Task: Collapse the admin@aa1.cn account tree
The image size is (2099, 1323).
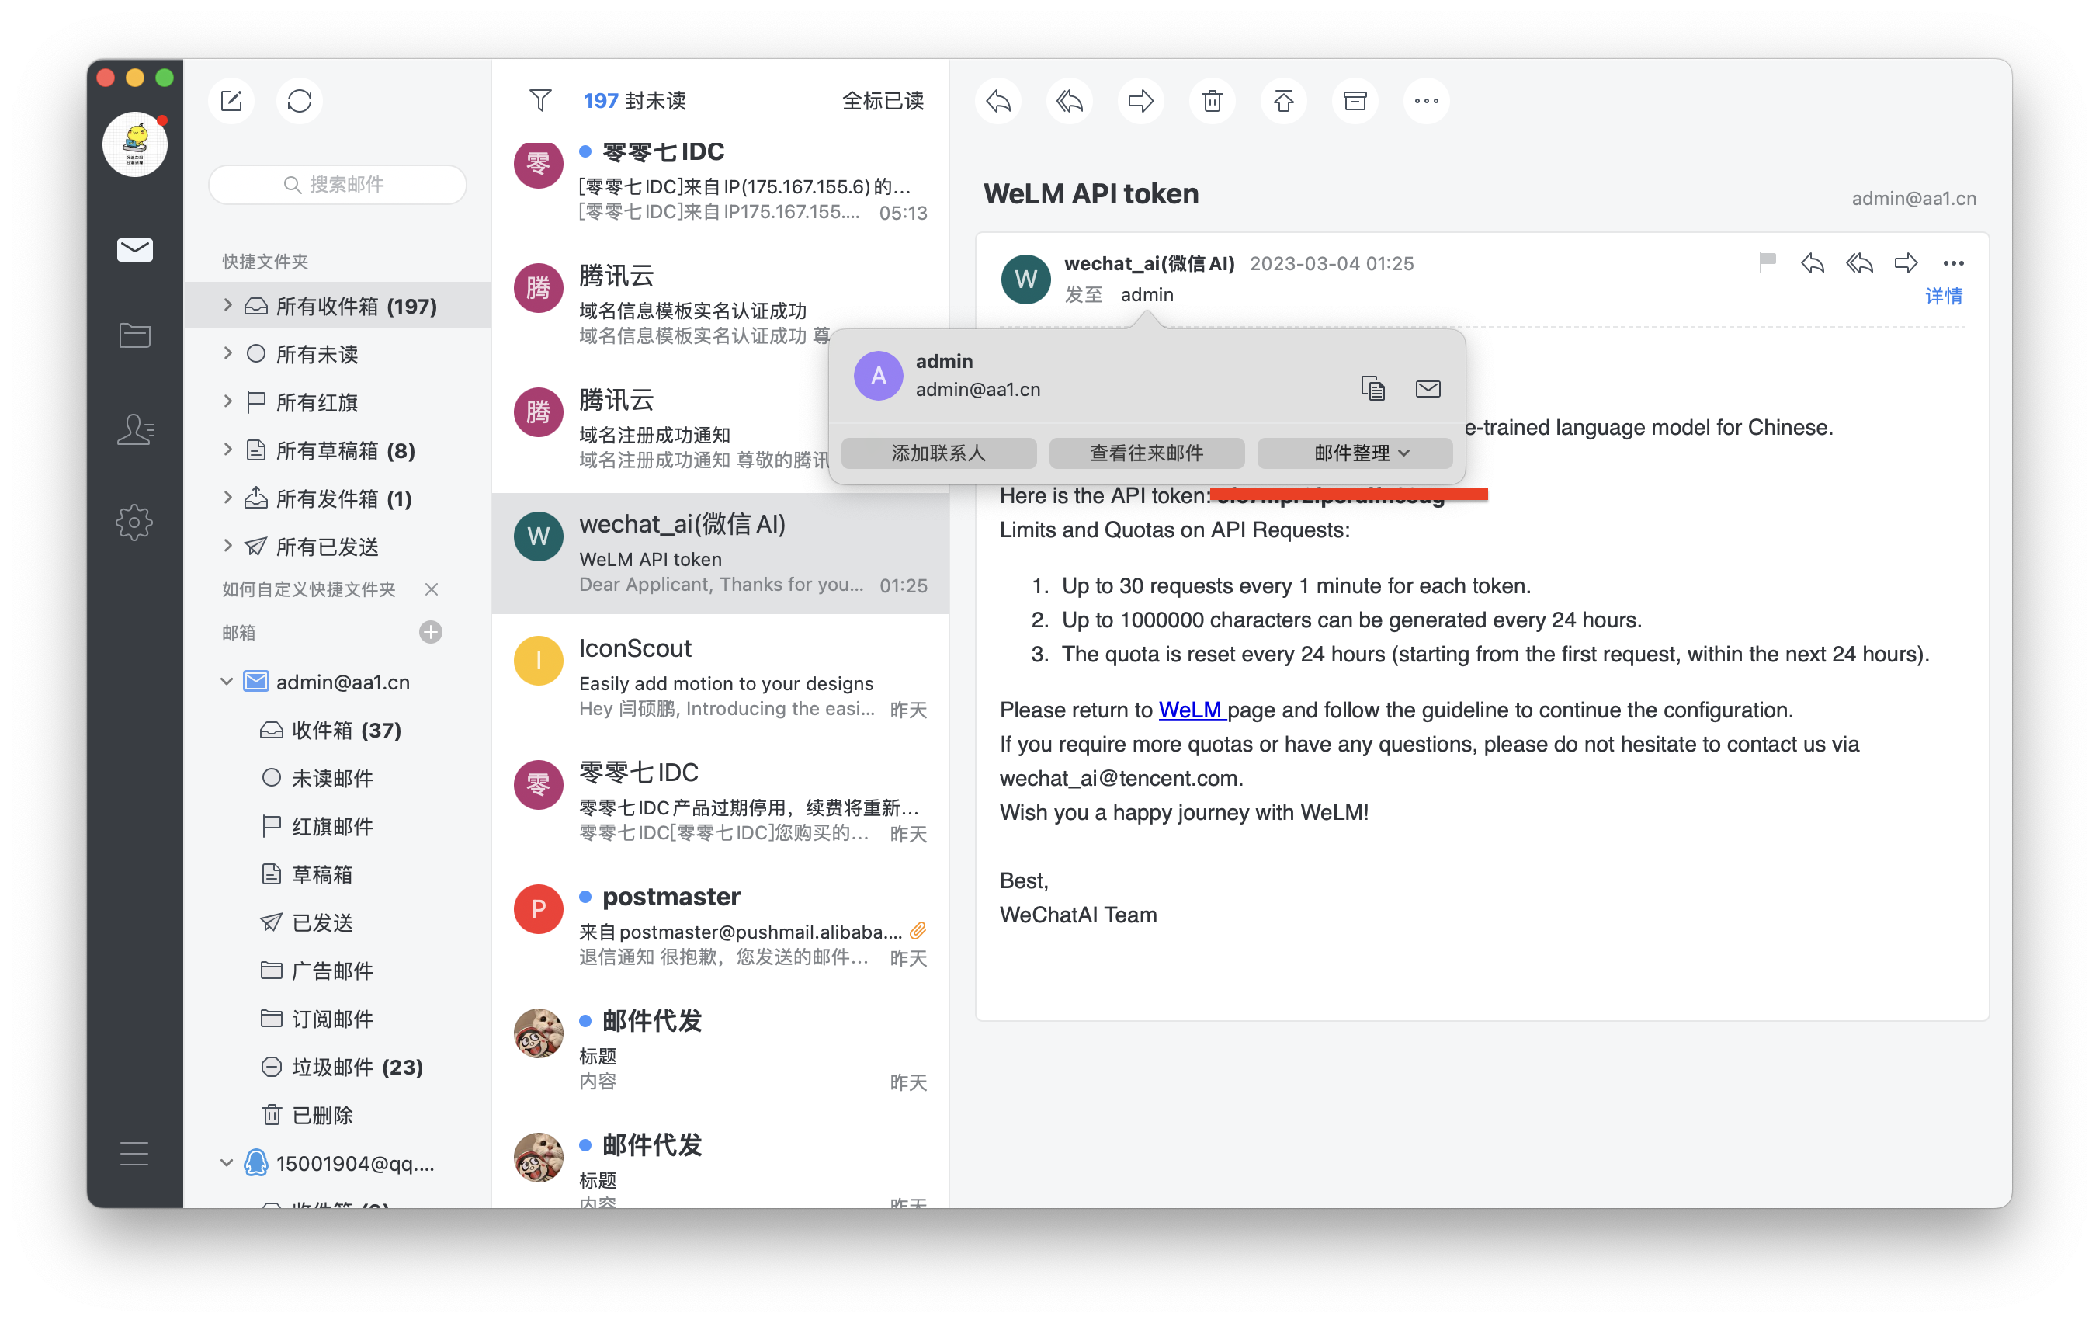Action: click(227, 681)
